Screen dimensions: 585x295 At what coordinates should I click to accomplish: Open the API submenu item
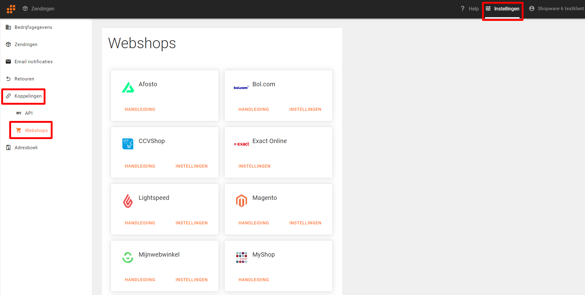(x=29, y=113)
